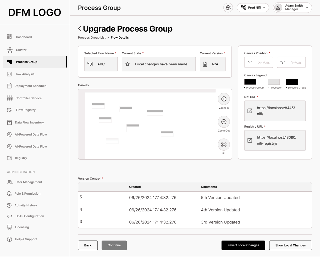Go back using the arrow beside Upgrade Process Group
The height and width of the screenshot is (257, 320).
(x=79, y=29)
